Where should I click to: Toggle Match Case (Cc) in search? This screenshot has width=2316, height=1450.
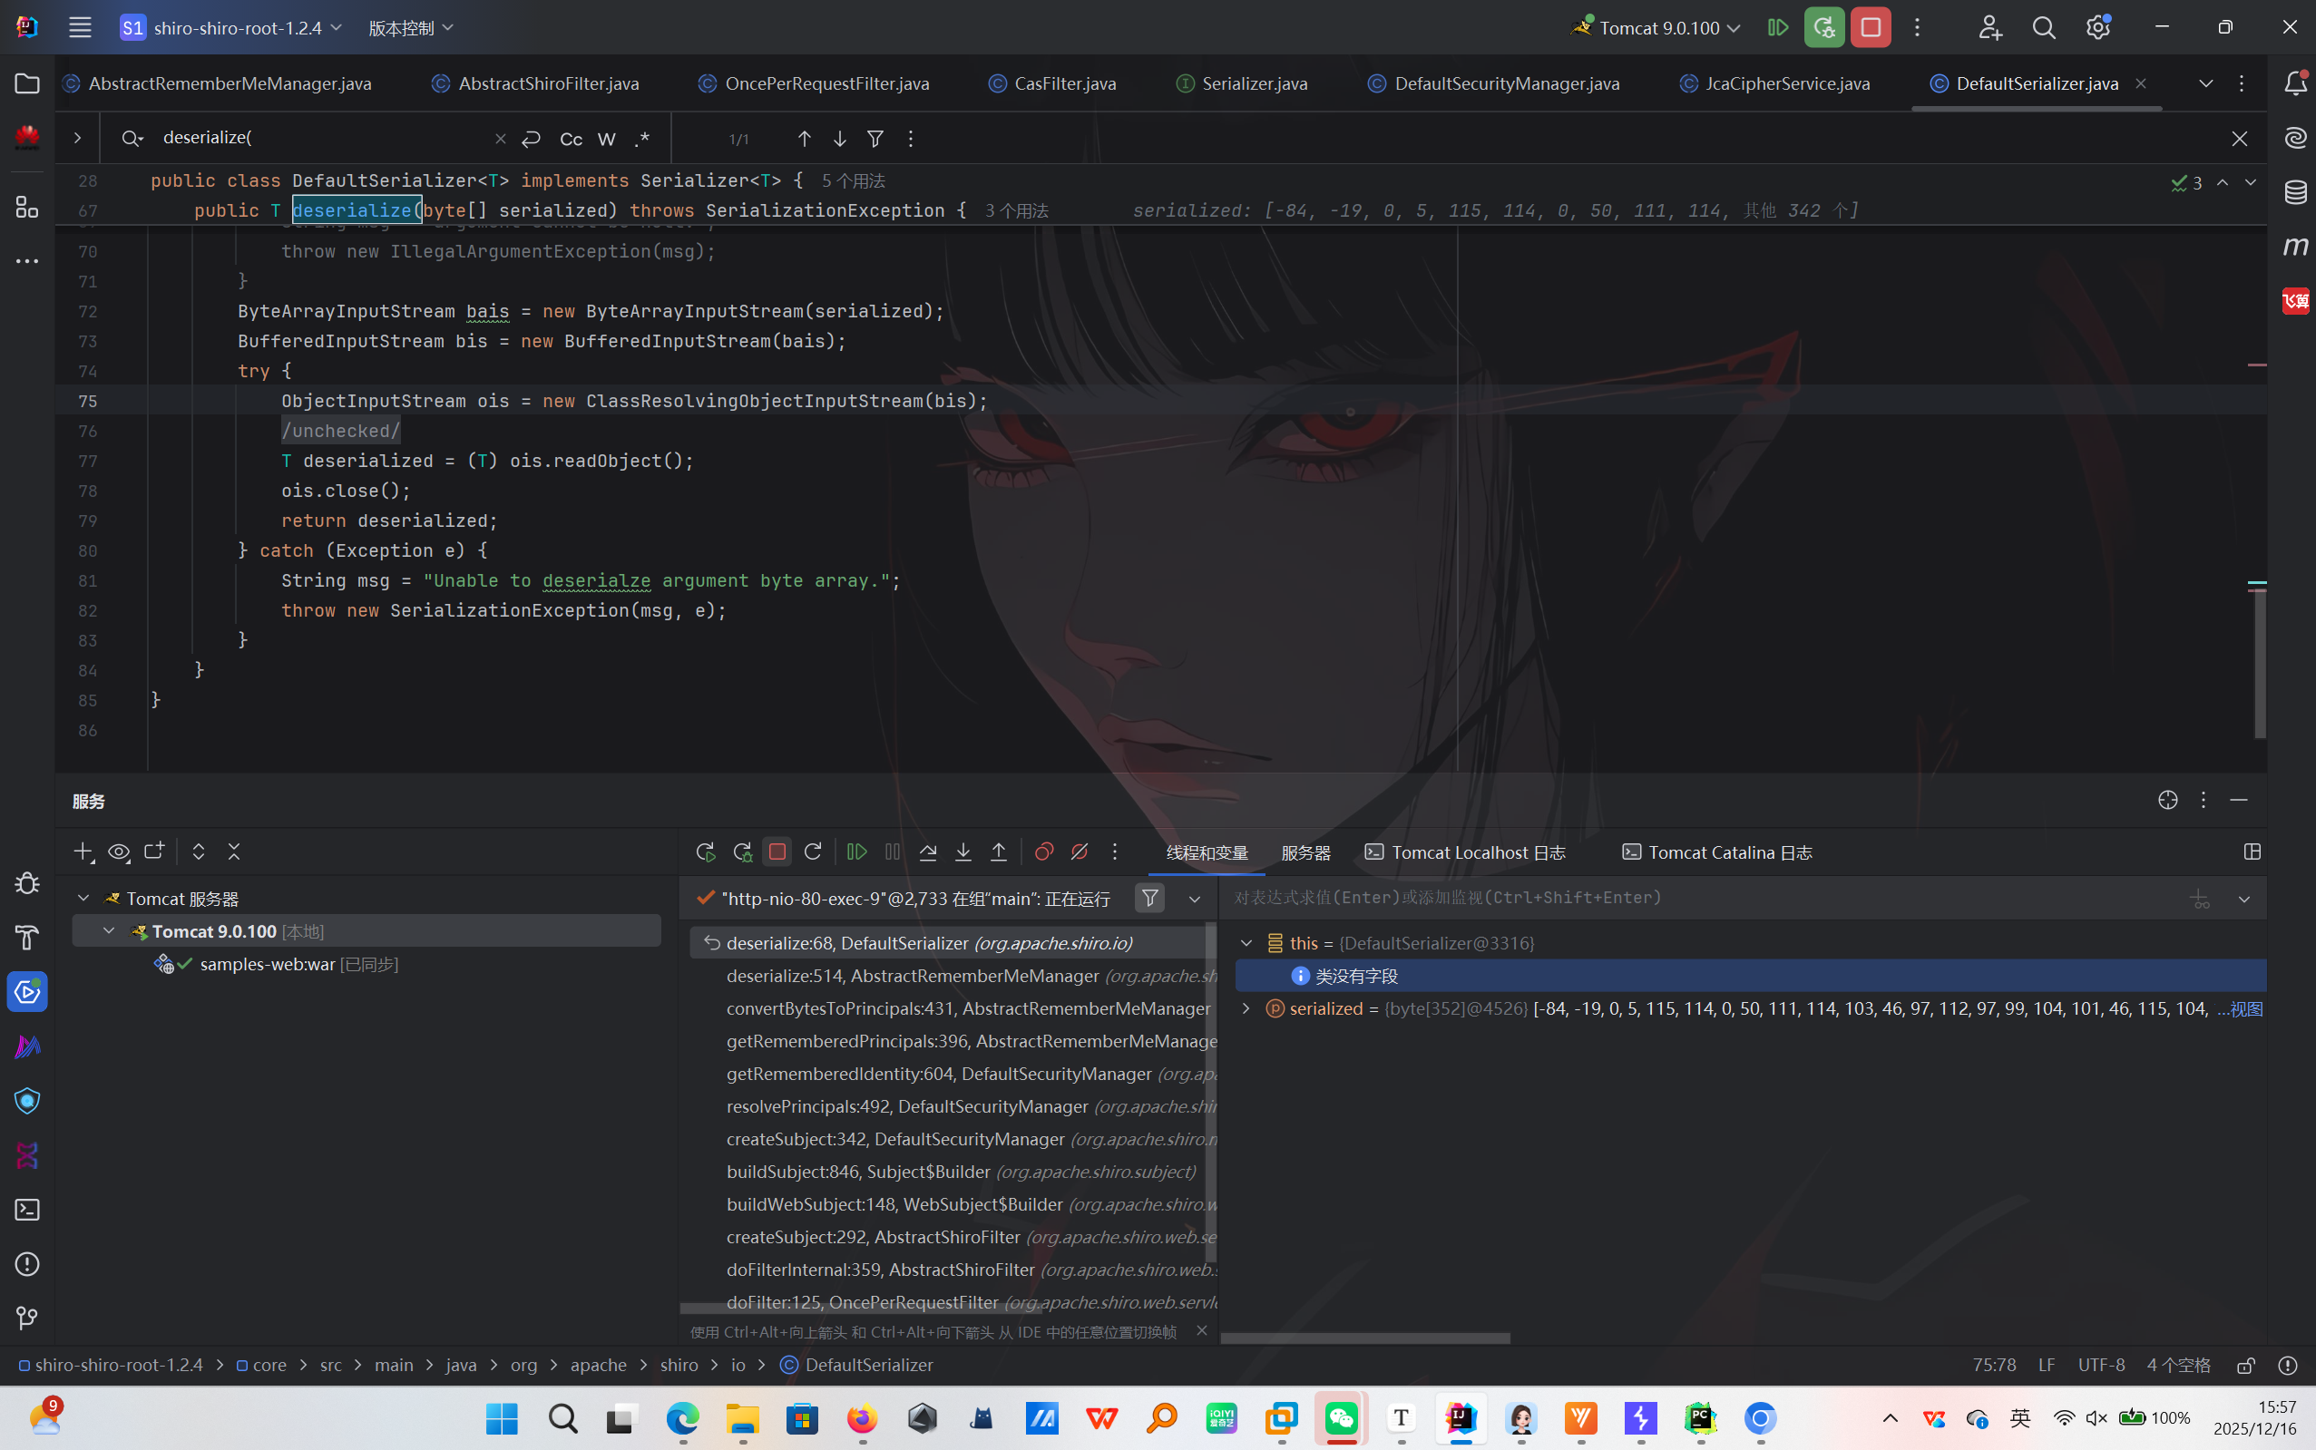(571, 139)
